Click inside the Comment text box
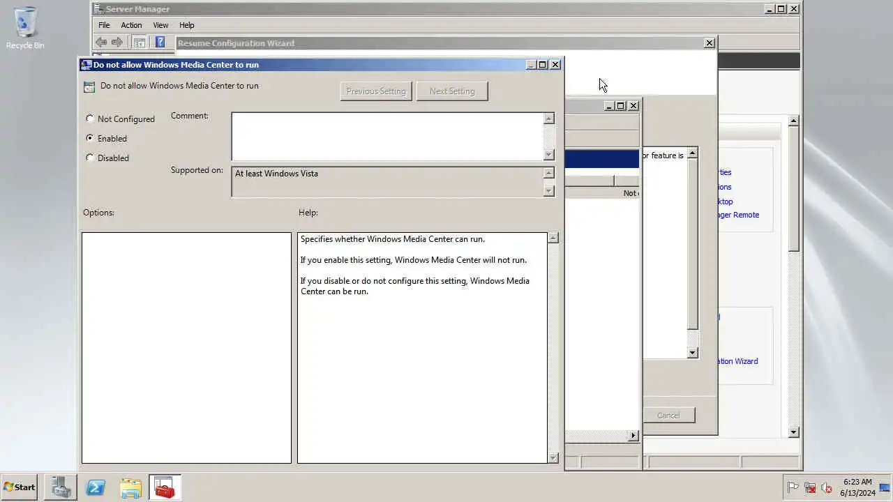The width and height of the screenshot is (893, 502). tap(388, 137)
